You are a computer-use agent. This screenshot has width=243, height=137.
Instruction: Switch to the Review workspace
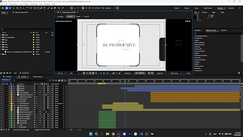tap(187, 8)
